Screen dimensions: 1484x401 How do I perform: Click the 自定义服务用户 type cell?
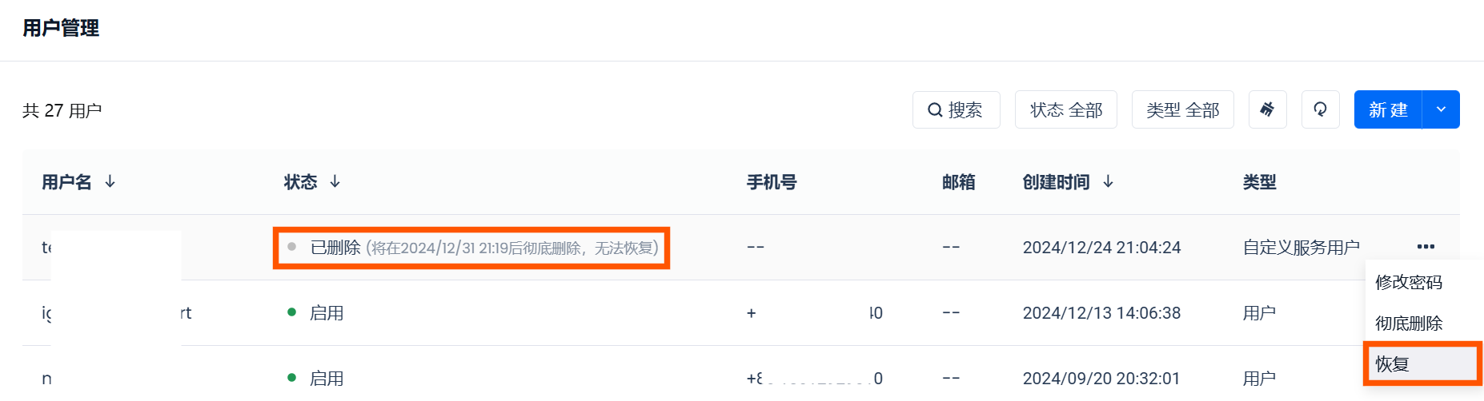(x=1301, y=248)
